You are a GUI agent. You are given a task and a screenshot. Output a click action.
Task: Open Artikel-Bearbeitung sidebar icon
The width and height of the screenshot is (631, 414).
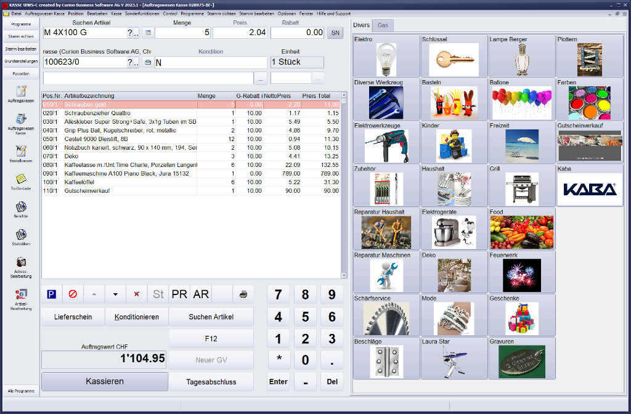21,298
